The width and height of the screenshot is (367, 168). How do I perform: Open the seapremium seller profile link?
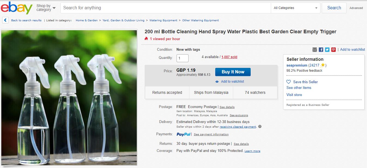click(297, 65)
